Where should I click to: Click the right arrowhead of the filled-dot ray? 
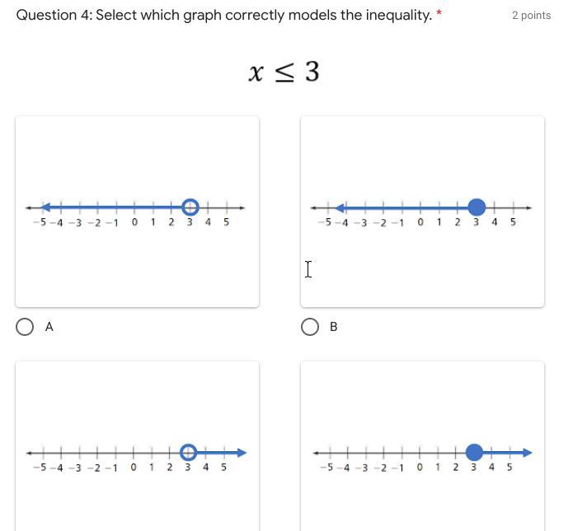pos(527,453)
